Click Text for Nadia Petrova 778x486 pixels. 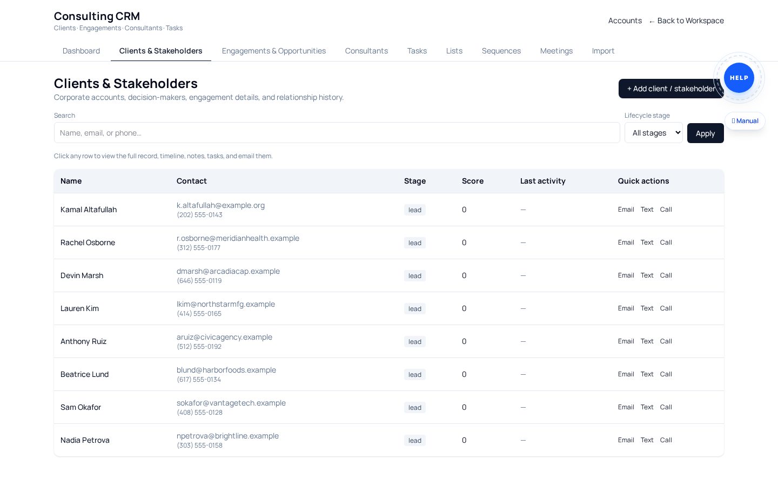click(x=647, y=440)
